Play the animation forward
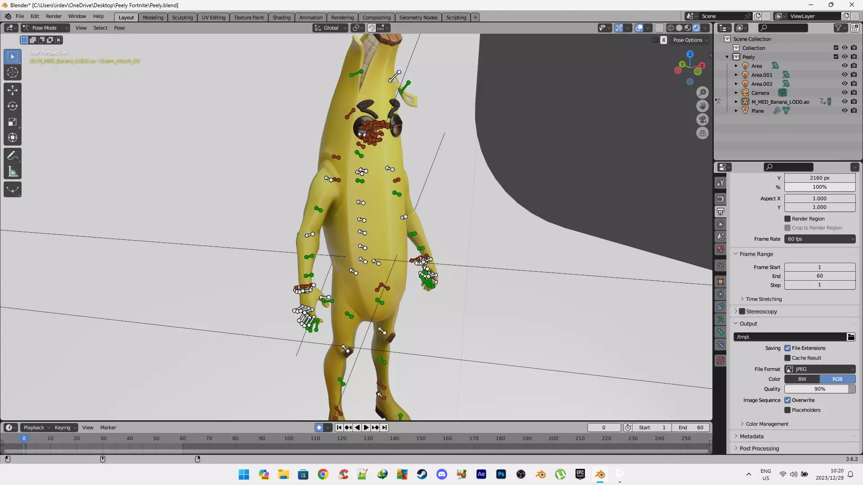The image size is (863, 485). coord(366,428)
